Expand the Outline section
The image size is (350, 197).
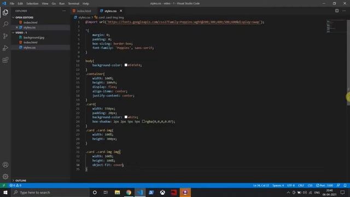tap(21, 181)
